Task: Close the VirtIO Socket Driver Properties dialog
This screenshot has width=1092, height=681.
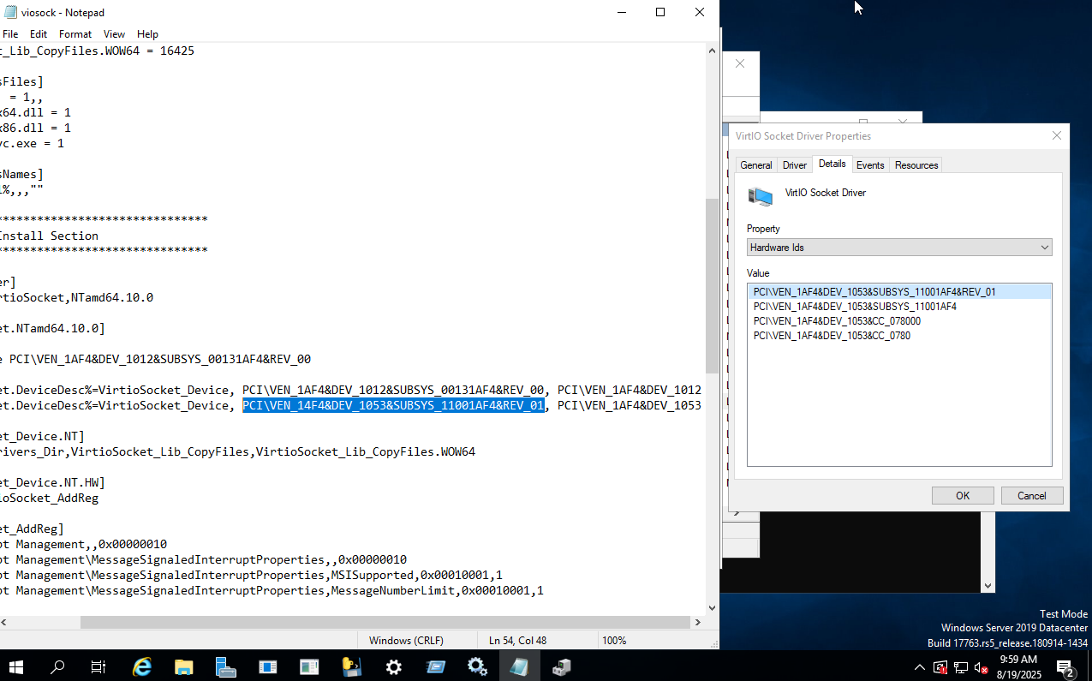Action: coord(1057,135)
